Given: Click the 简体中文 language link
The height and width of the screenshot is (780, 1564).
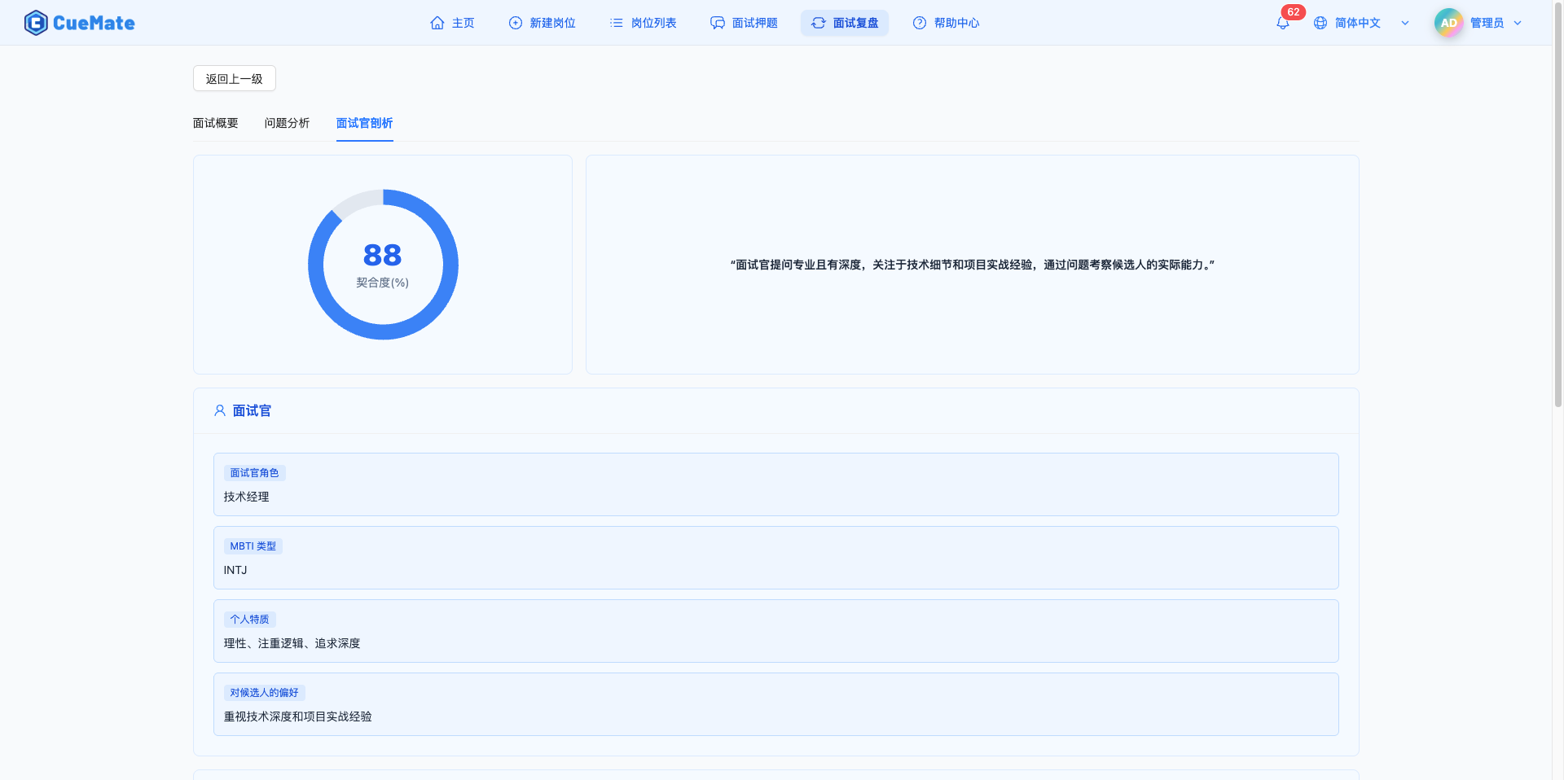Looking at the screenshot, I should (1358, 23).
